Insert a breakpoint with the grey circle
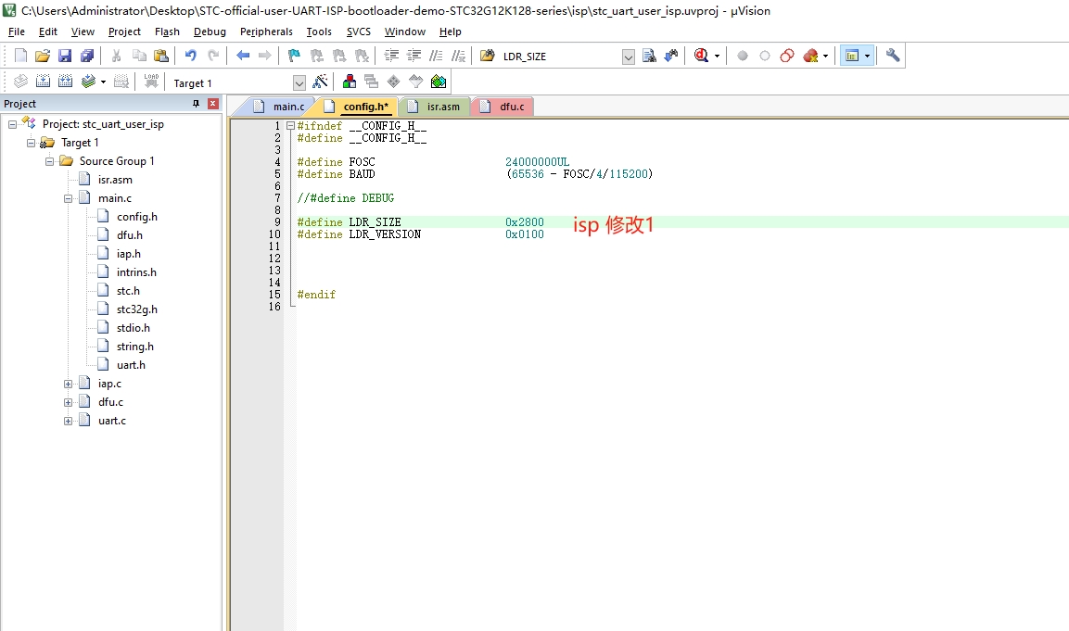Image resolution: width=1069 pixels, height=631 pixels. pyautogui.click(x=743, y=56)
